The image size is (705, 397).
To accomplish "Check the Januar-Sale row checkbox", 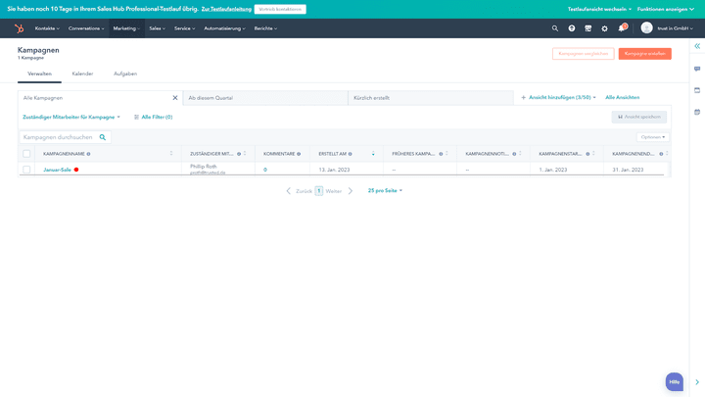I will pyautogui.click(x=26, y=170).
